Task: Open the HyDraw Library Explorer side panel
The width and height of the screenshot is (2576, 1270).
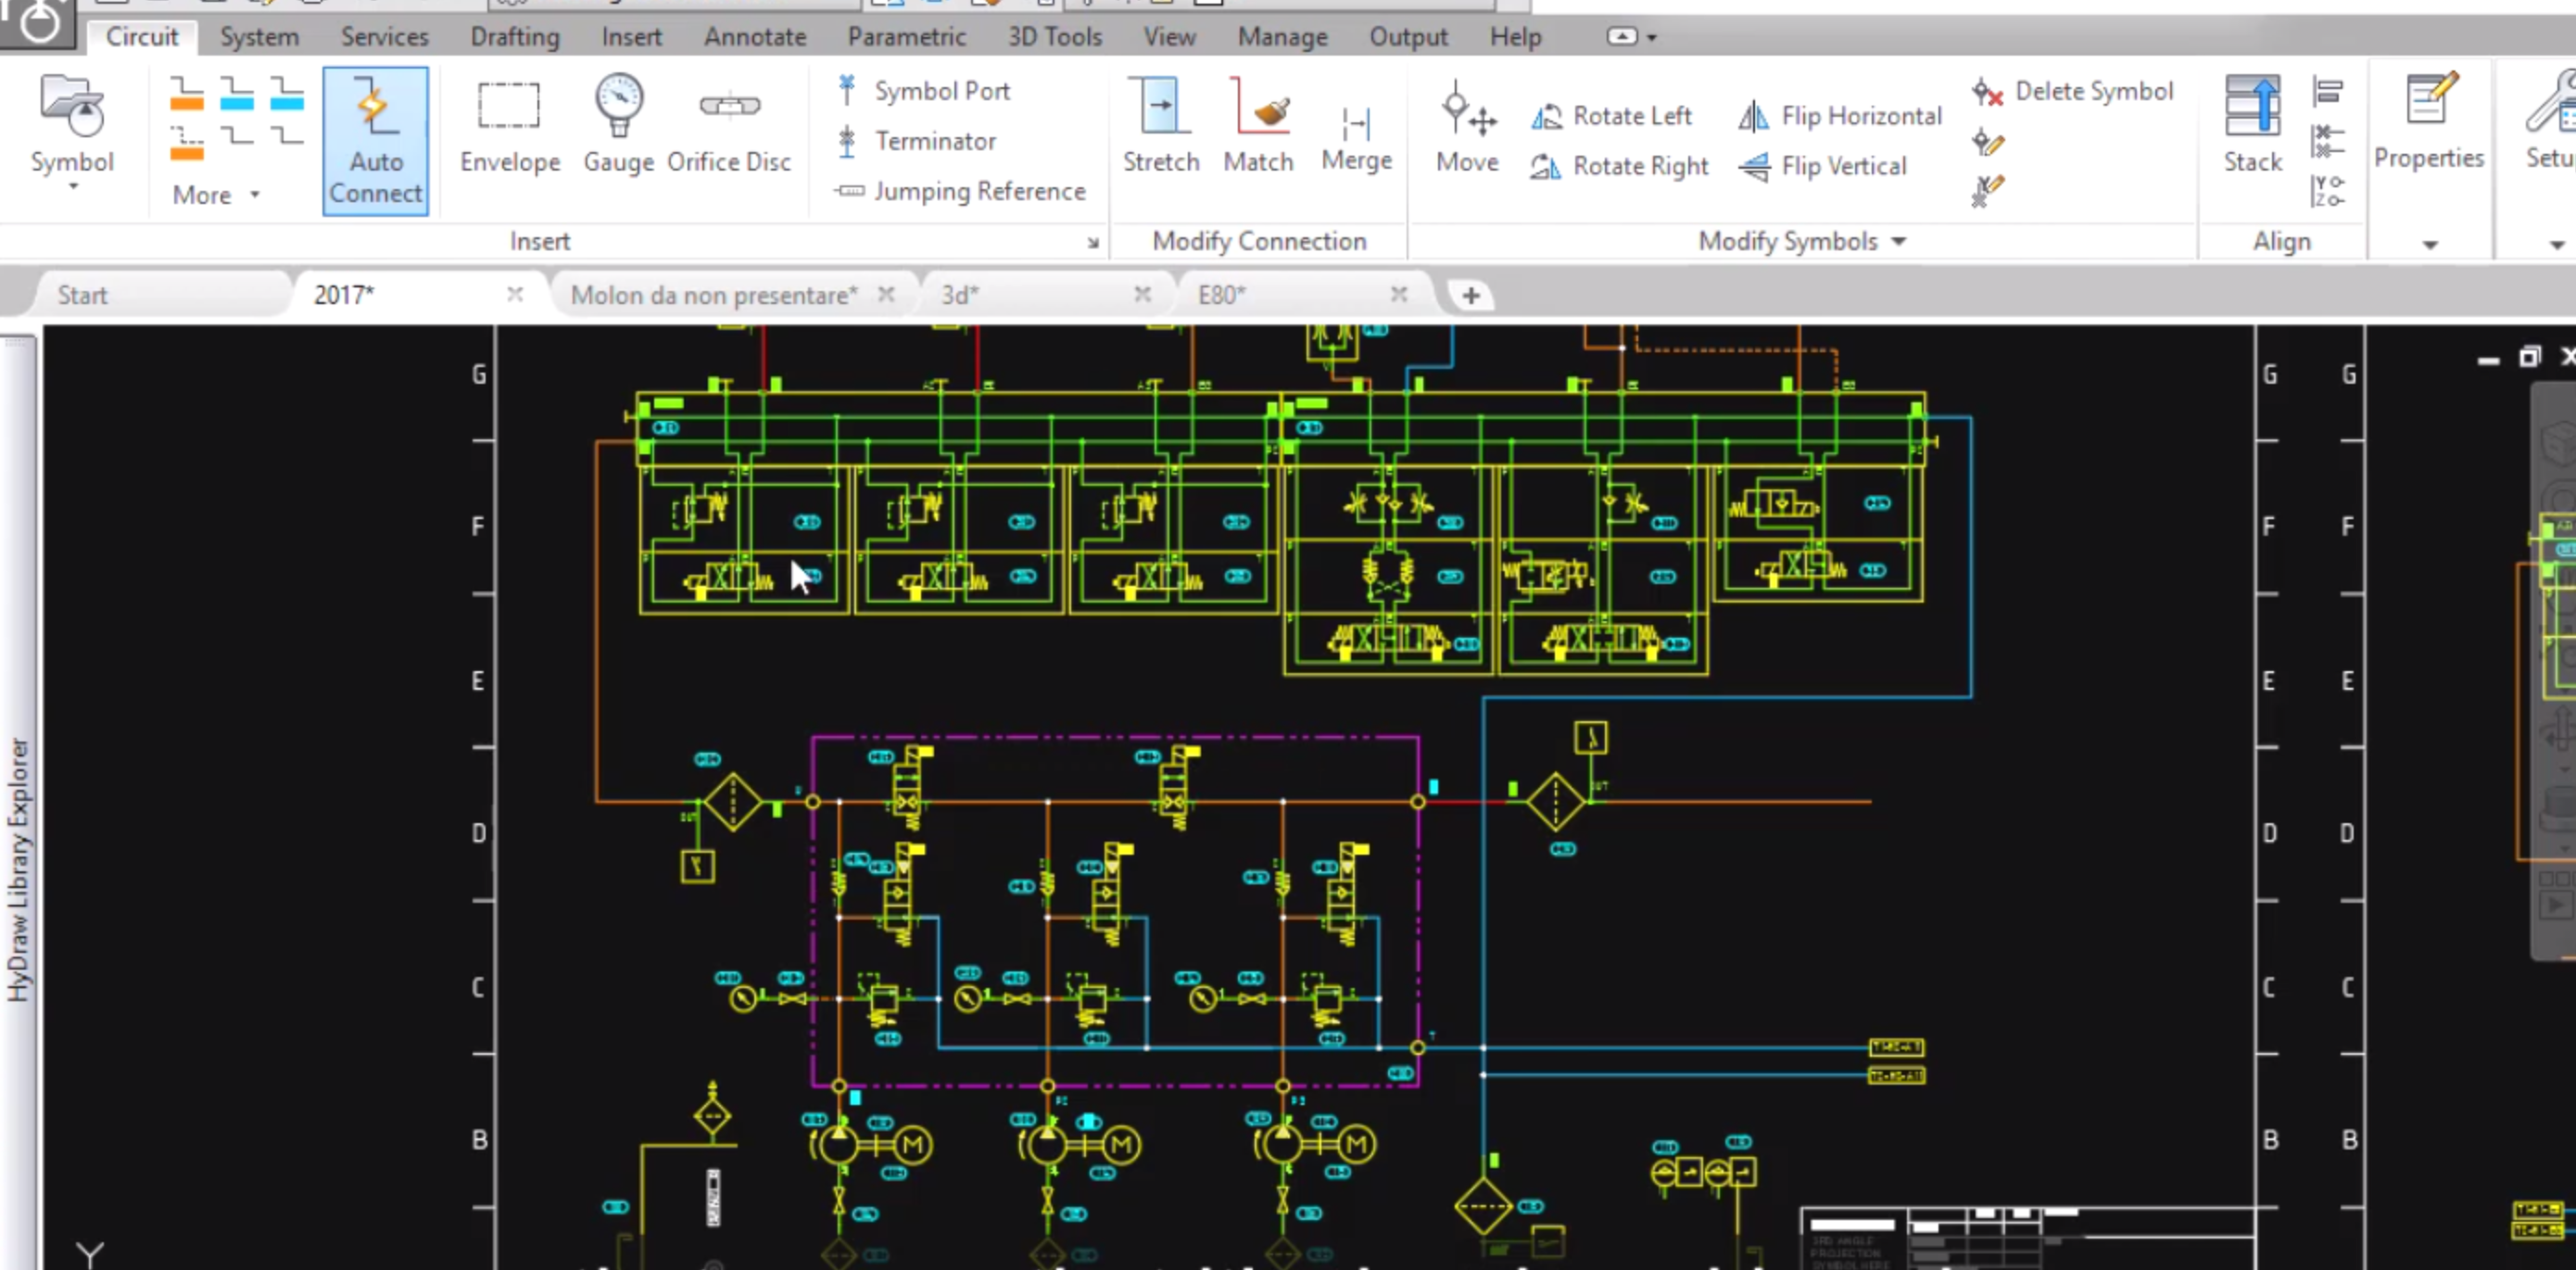Action: [x=19, y=869]
